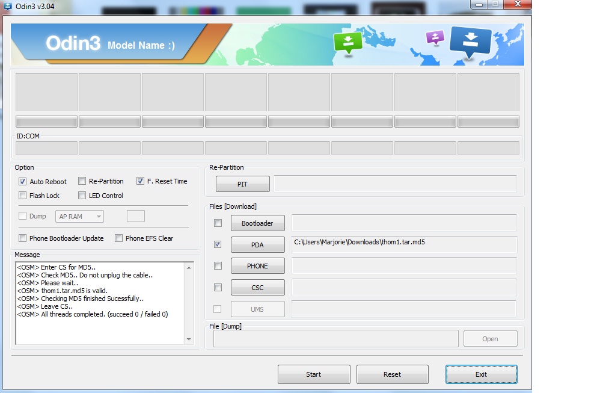The width and height of the screenshot is (606, 393).
Task: Minimize the Odin3 window
Action: coord(479,4)
